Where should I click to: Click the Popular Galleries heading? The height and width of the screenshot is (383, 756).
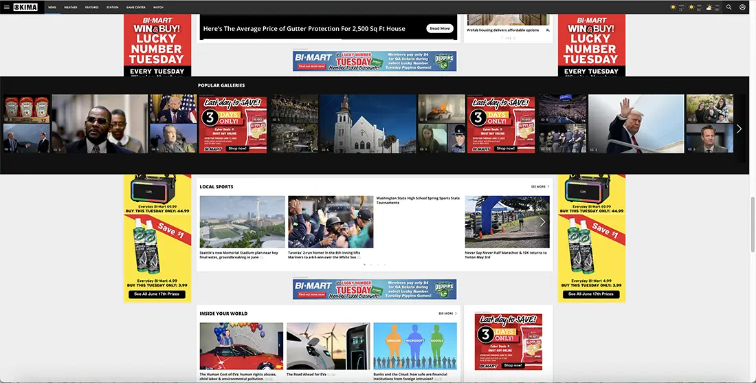pos(221,85)
